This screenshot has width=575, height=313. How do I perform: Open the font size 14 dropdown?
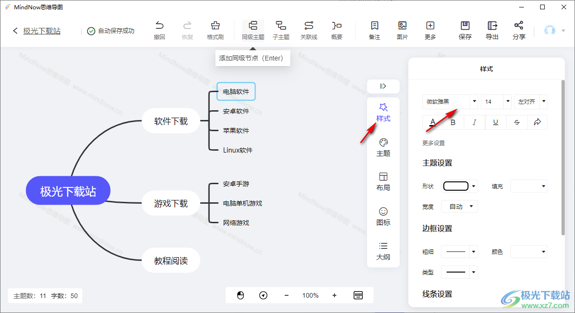tap(496, 101)
